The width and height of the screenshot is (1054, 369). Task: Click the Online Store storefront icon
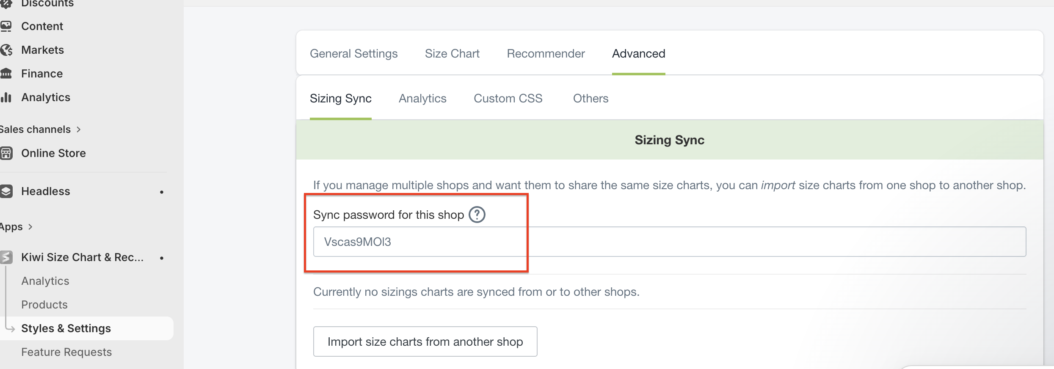click(6, 153)
